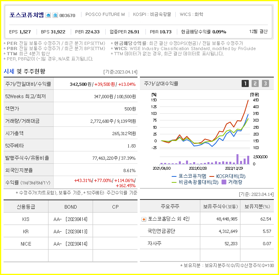Click the POSCO FUTURE M label
The image size is (279, 275).
coord(105,14)
